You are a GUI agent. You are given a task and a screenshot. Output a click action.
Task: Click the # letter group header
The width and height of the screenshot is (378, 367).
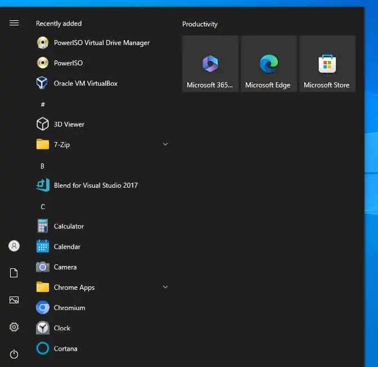click(43, 104)
